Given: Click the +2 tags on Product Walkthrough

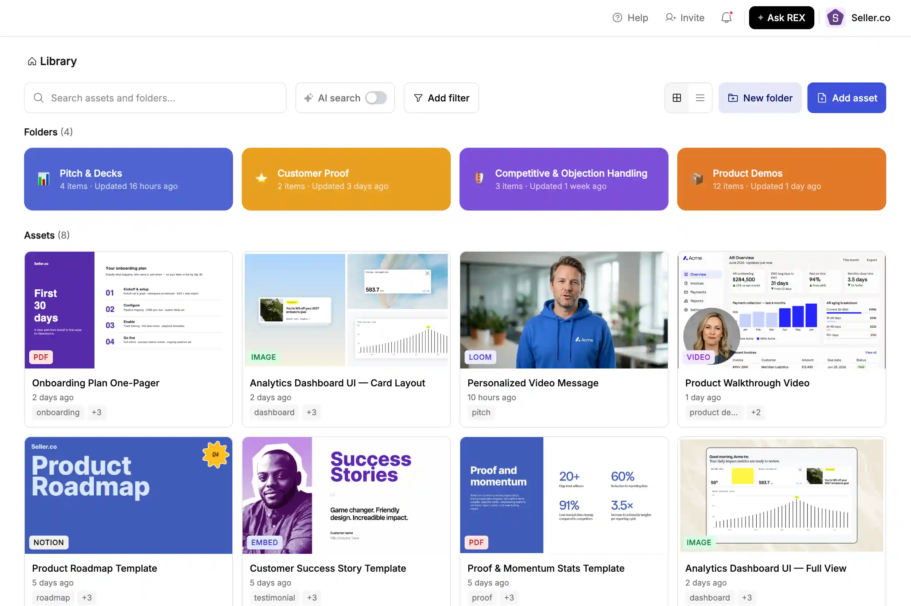Looking at the screenshot, I should point(755,412).
